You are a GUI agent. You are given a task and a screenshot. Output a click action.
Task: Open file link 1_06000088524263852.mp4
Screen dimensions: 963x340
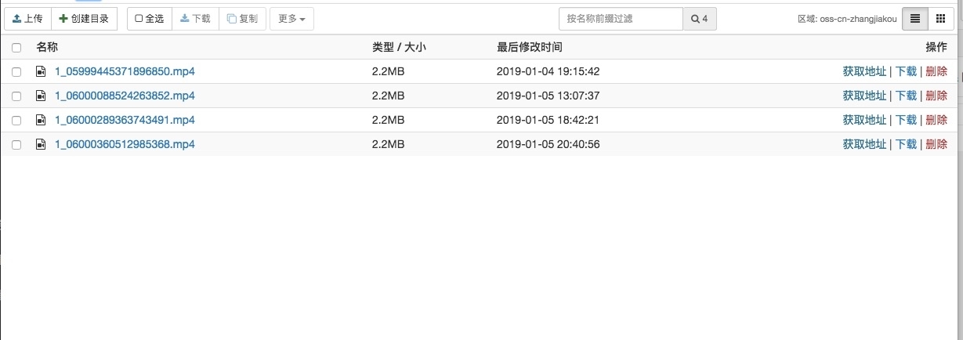click(x=125, y=96)
